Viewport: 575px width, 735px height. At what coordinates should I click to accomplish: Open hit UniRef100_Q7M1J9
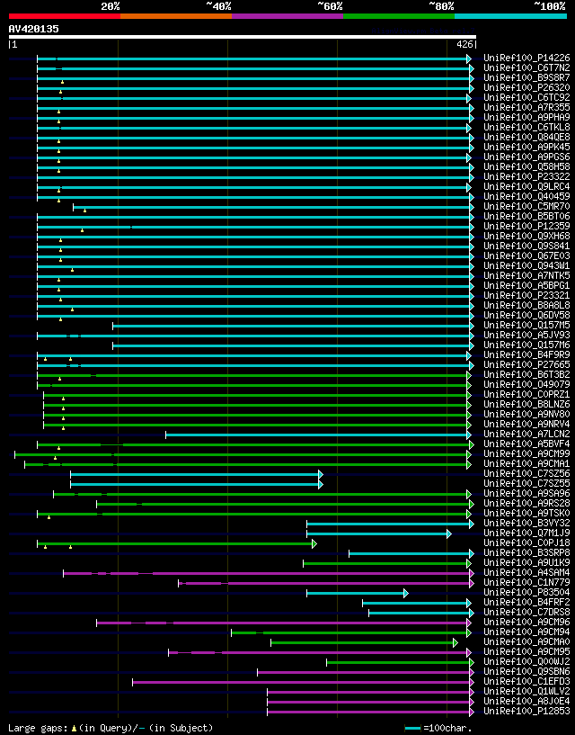[x=526, y=533]
